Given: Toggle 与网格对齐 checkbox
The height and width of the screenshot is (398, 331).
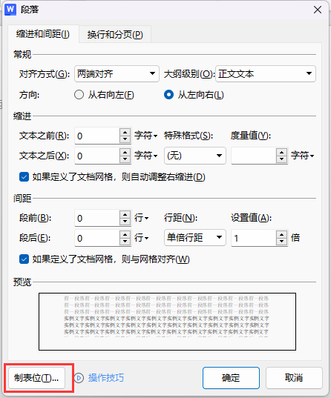Looking at the screenshot, I should coord(24,259).
